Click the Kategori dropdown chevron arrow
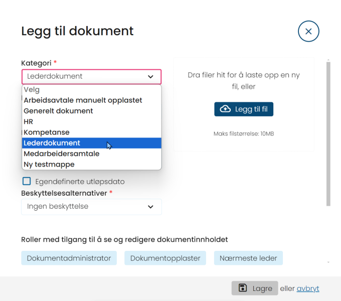The height and width of the screenshot is (301, 341). (x=150, y=77)
